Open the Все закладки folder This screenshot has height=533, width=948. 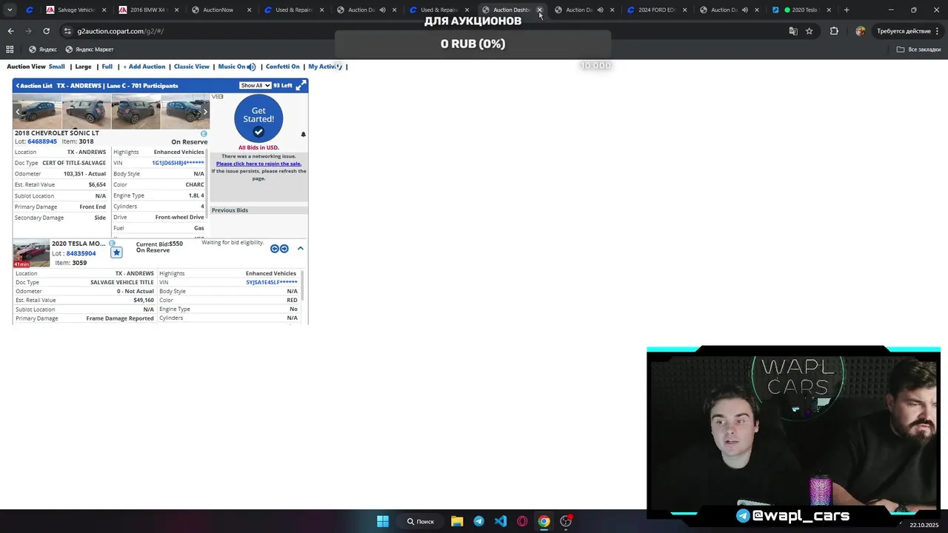point(918,50)
